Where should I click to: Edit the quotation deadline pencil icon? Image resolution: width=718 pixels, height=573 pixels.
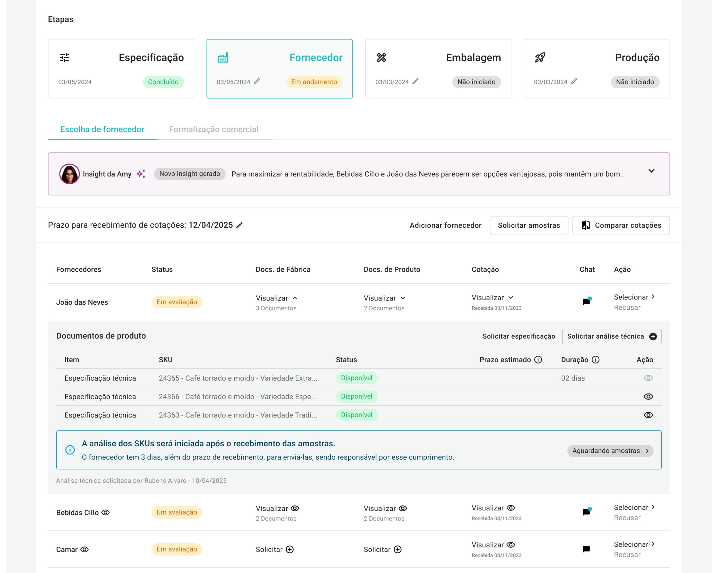(240, 225)
